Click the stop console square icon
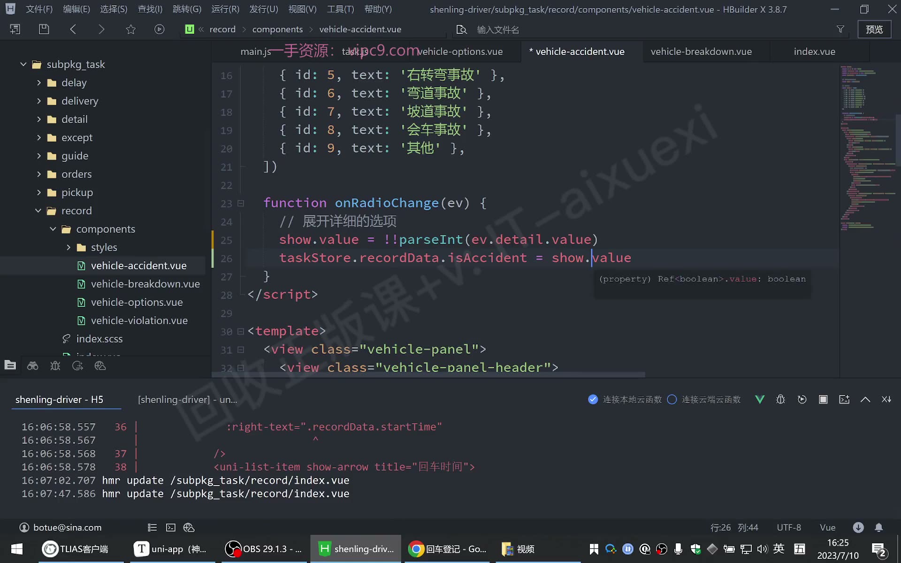Image resolution: width=901 pixels, height=563 pixels. tap(823, 399)
